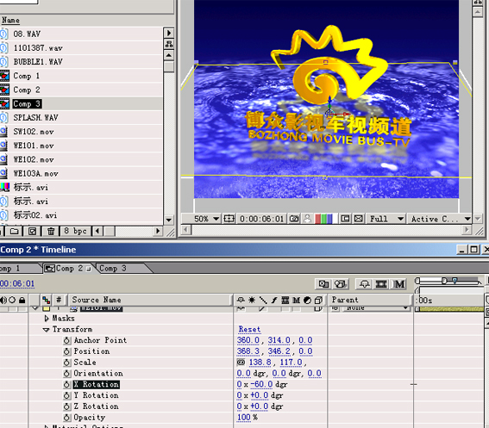Open the Project panel flowchart view icon
The height and width of the screenshot is (428, 489).
(x=169, y=44)
